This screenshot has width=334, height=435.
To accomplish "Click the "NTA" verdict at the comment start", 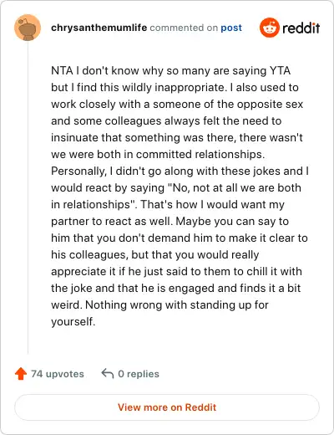I will tap(62, 70).
